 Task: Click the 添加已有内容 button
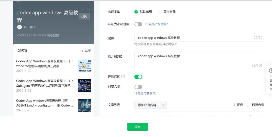pyautogui.click(x=147, y=105)
